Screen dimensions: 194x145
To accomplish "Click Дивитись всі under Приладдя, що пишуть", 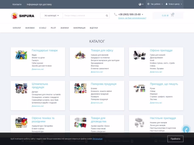I will [x=156, y=103].
